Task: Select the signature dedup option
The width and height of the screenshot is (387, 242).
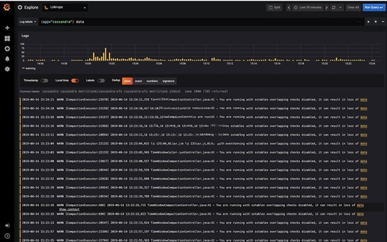Action: pyautogui.click(x=168, y=81)
